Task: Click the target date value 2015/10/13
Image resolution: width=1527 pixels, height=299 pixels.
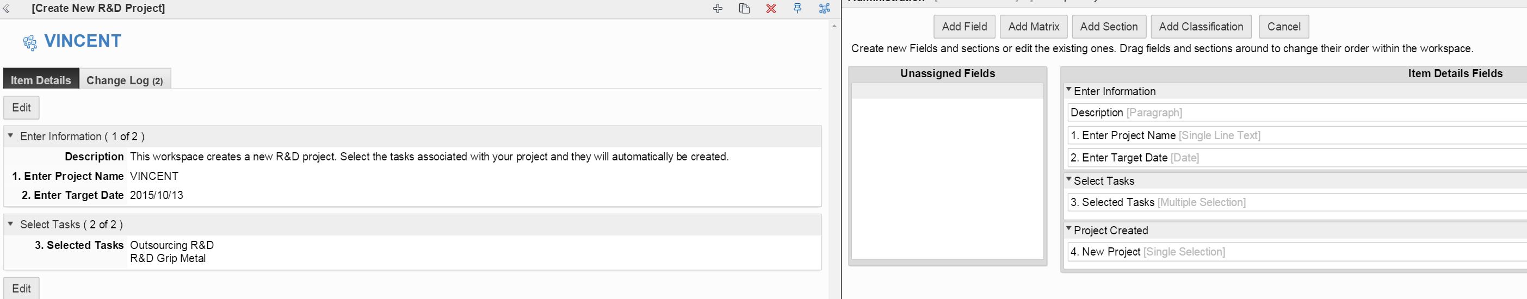Action: 157,195
